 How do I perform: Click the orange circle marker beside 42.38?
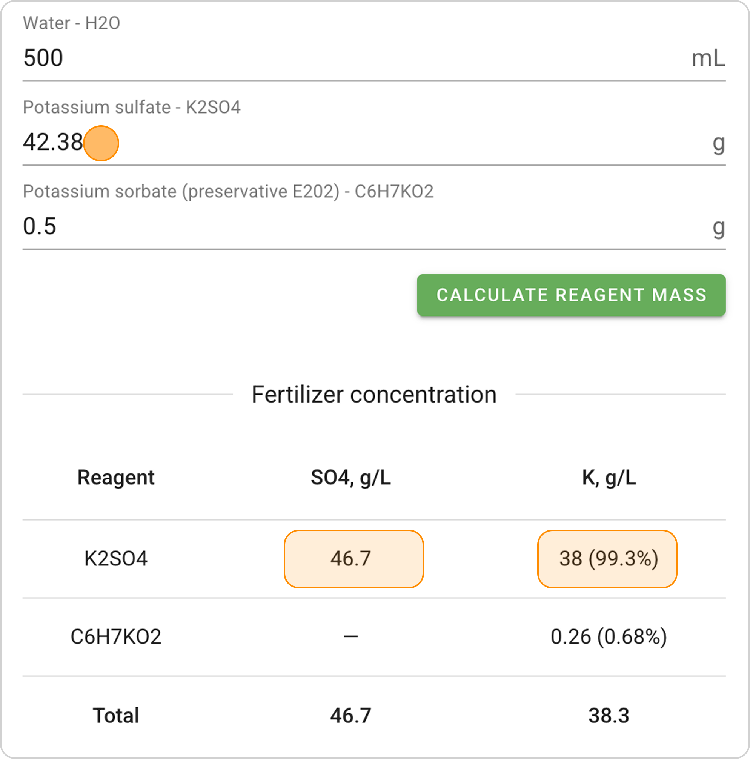coord(101,143)
